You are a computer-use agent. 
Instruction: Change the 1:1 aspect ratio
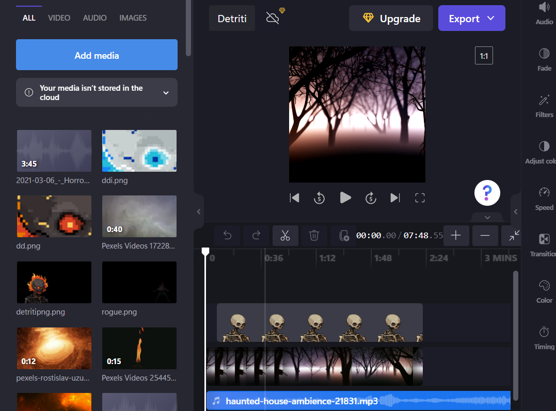484,56
